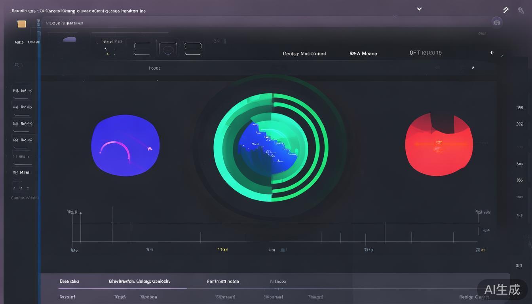Select the right rectangle layout icon
Viewport: 532px width, 304px height.
click(193, 49)
